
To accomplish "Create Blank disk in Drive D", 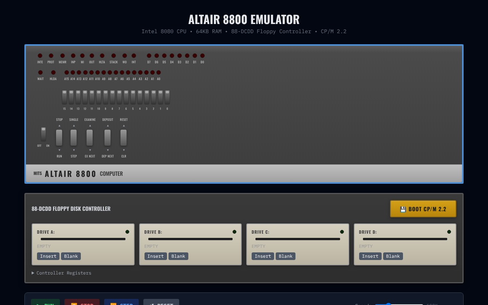I will tap(393, 256).
